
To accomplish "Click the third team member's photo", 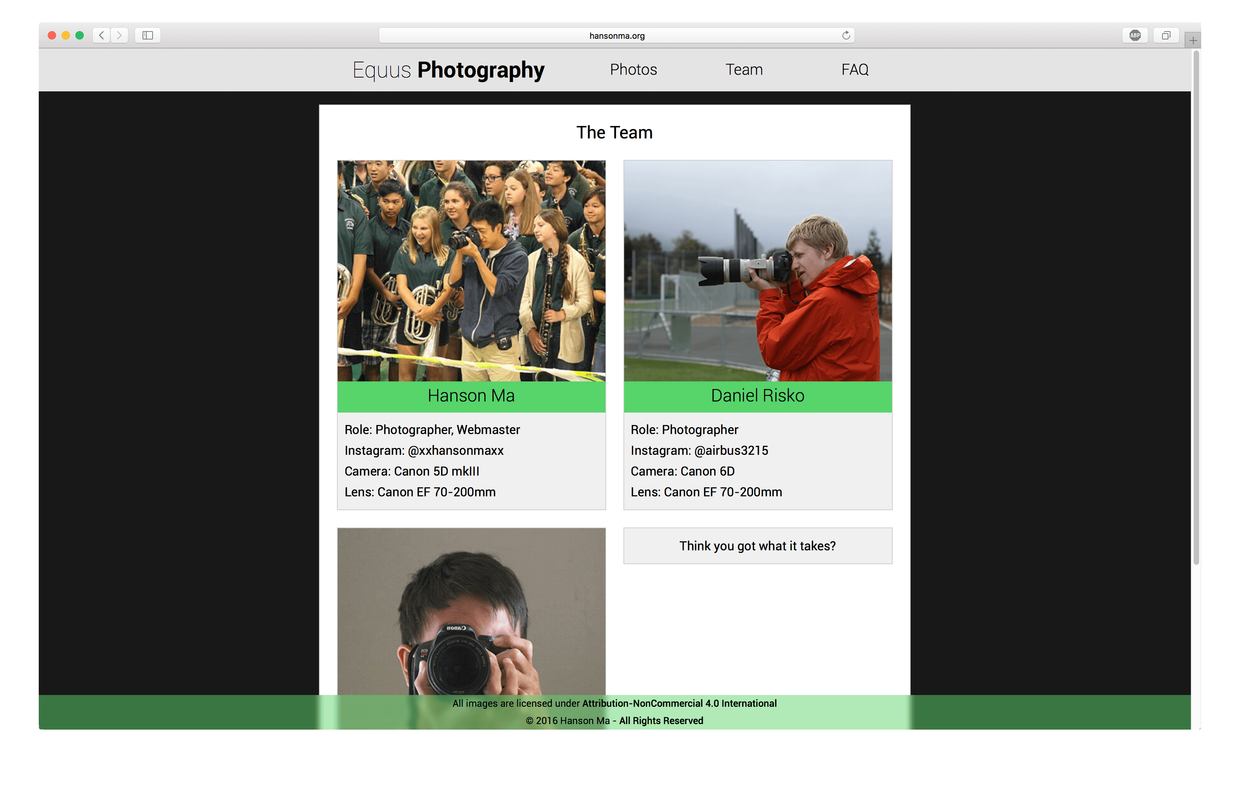I will (471, 611).
